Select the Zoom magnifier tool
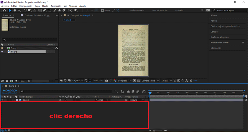The width and height of the screenshot is (248, 132). [x=19, y=10]
